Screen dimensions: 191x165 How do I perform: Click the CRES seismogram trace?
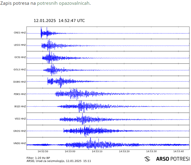[x=108, y=33]
